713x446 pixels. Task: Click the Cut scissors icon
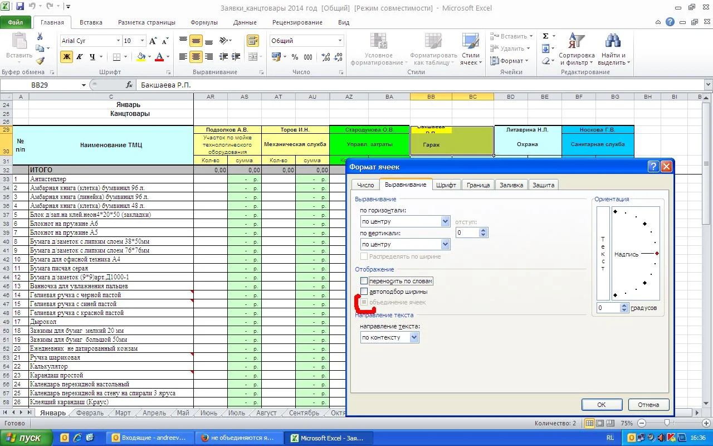coord(40,36)
